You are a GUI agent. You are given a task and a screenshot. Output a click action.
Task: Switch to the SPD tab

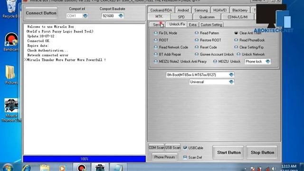click(181, 17)
